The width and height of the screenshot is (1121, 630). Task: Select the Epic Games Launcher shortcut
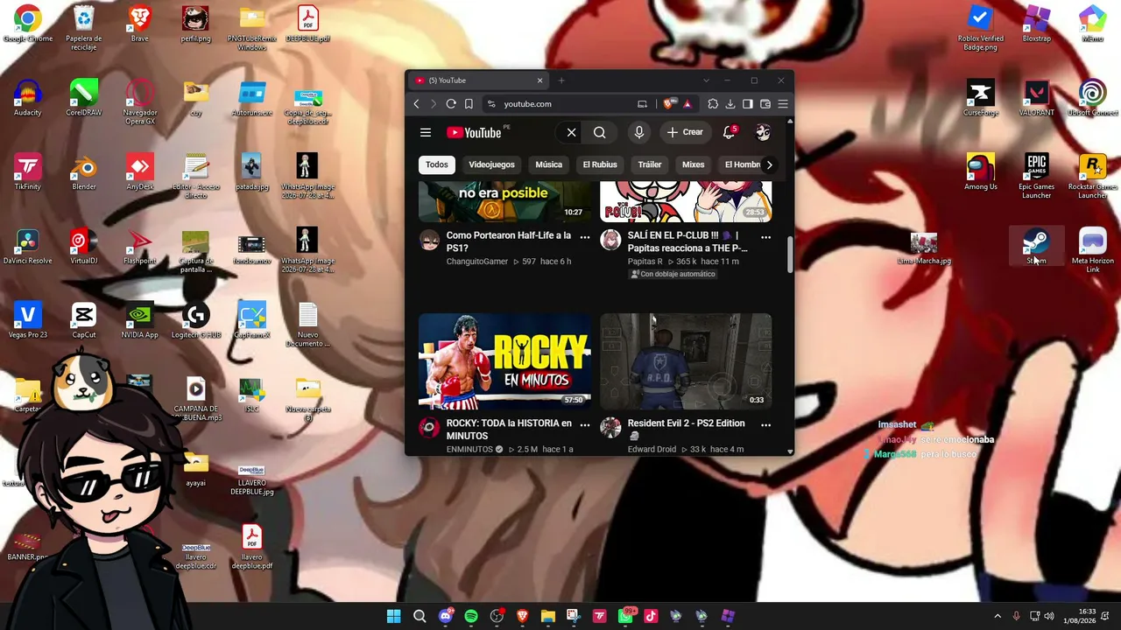click(x=1036, y=176)
